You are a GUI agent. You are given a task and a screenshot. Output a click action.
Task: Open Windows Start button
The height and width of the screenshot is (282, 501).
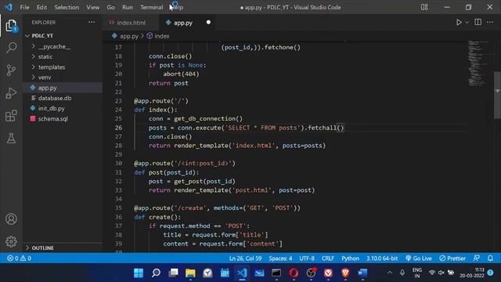[139, 273]
